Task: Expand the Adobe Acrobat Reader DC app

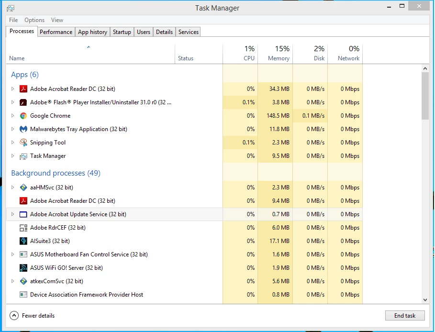Action: [x=12, y=89]
